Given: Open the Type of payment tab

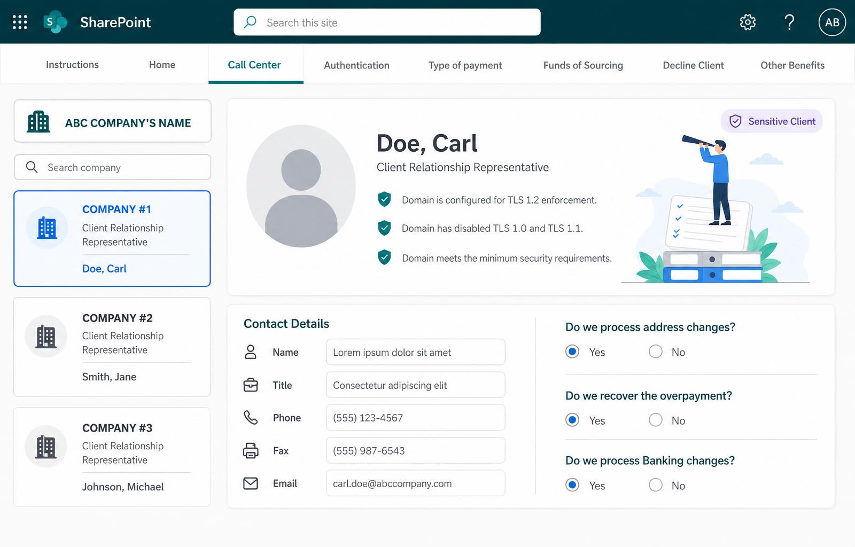Looking at the screenshot, I should click(x=465, y=65).
